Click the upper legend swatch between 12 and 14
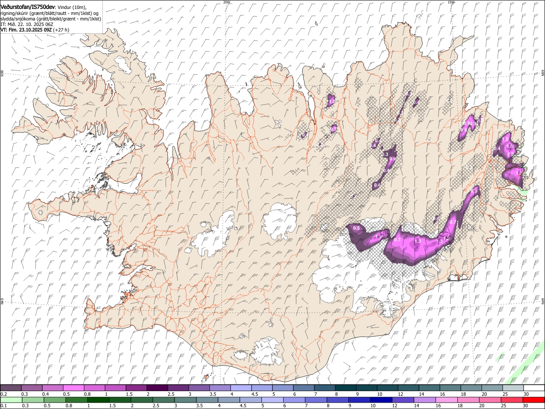 click(x=408, y=388)
